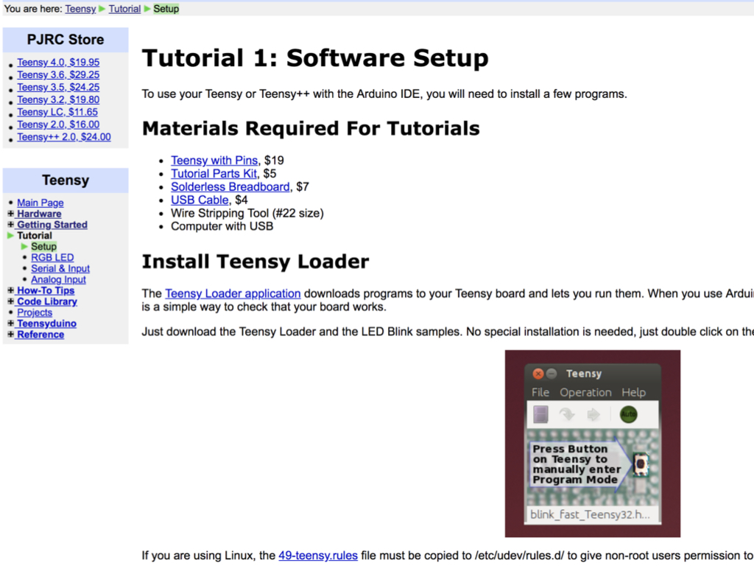Image resolution: width=754 pixels, height=566 pixels.
Task: Select Tutorial label in the sidebar
Action: tap(34, 235)
